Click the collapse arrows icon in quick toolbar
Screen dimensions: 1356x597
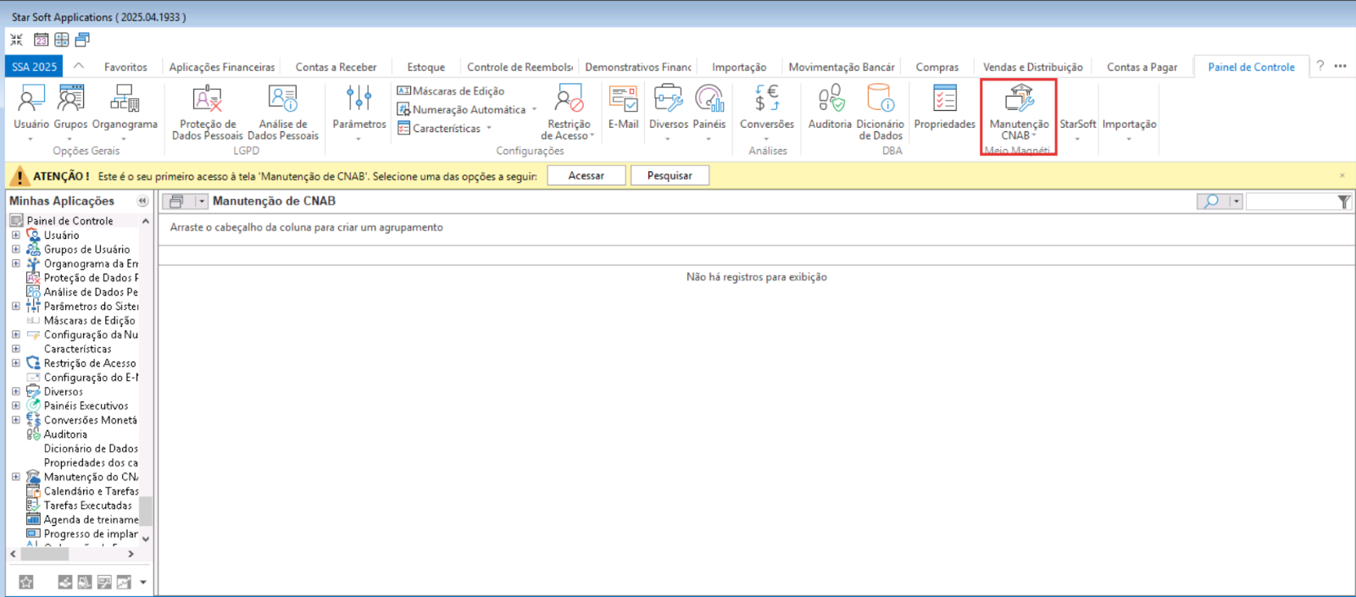coord(17,40)
